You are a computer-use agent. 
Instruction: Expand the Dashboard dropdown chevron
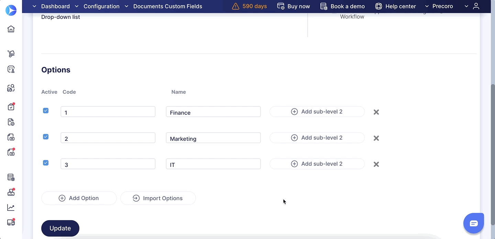click(34, 6)
